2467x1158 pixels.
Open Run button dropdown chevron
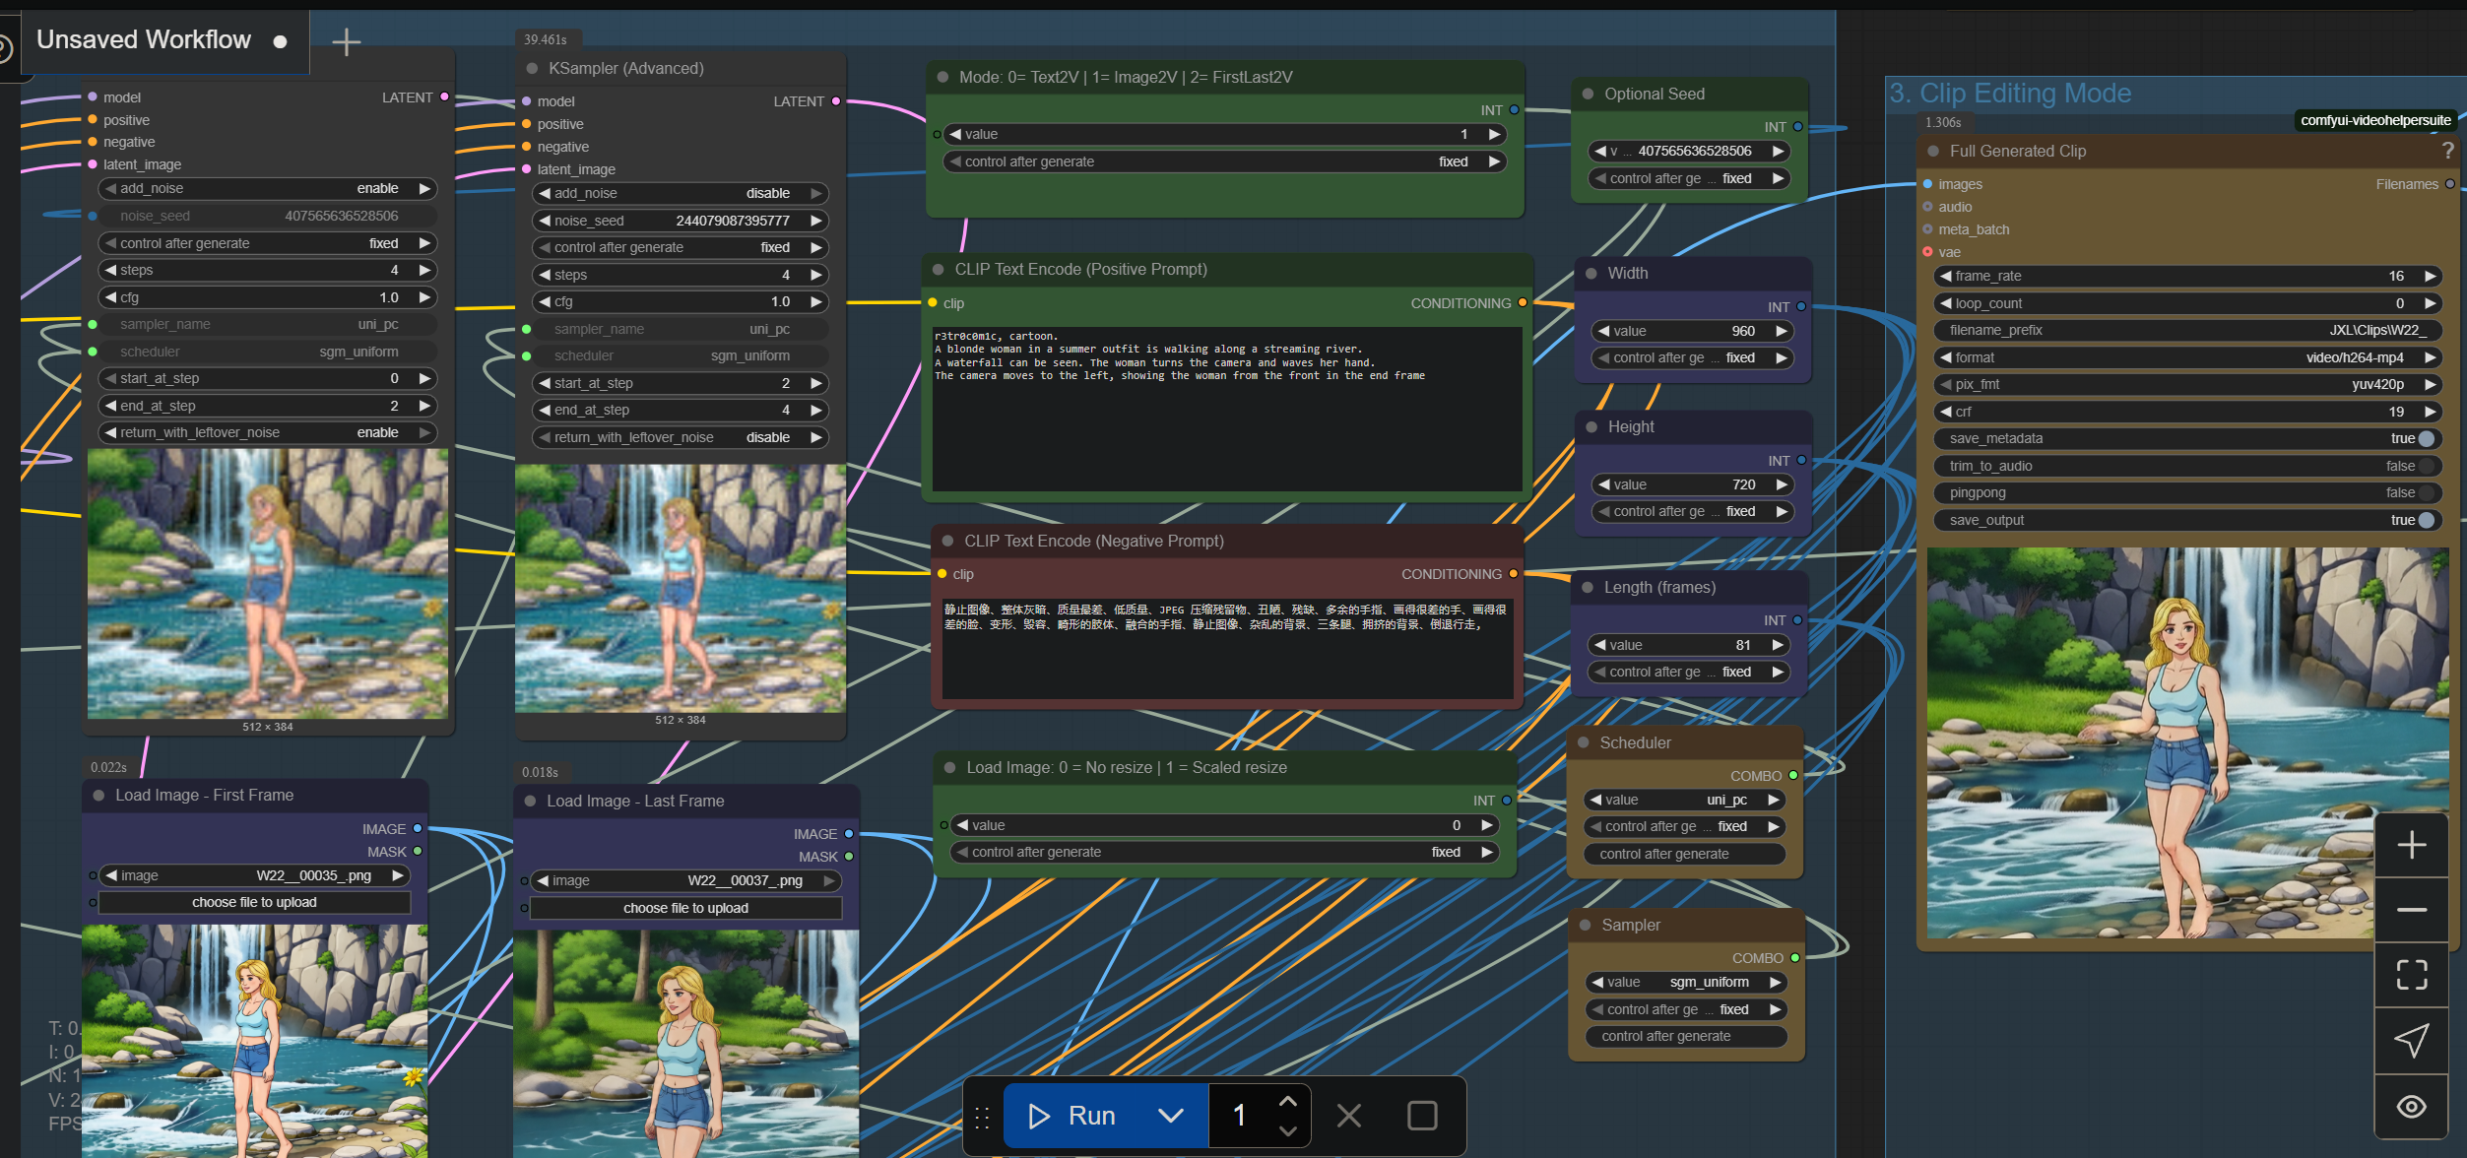(x=1170, y=1116)
